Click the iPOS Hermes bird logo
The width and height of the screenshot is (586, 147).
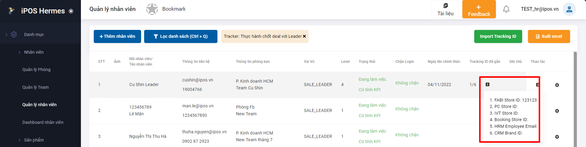[x=11, y=11]
